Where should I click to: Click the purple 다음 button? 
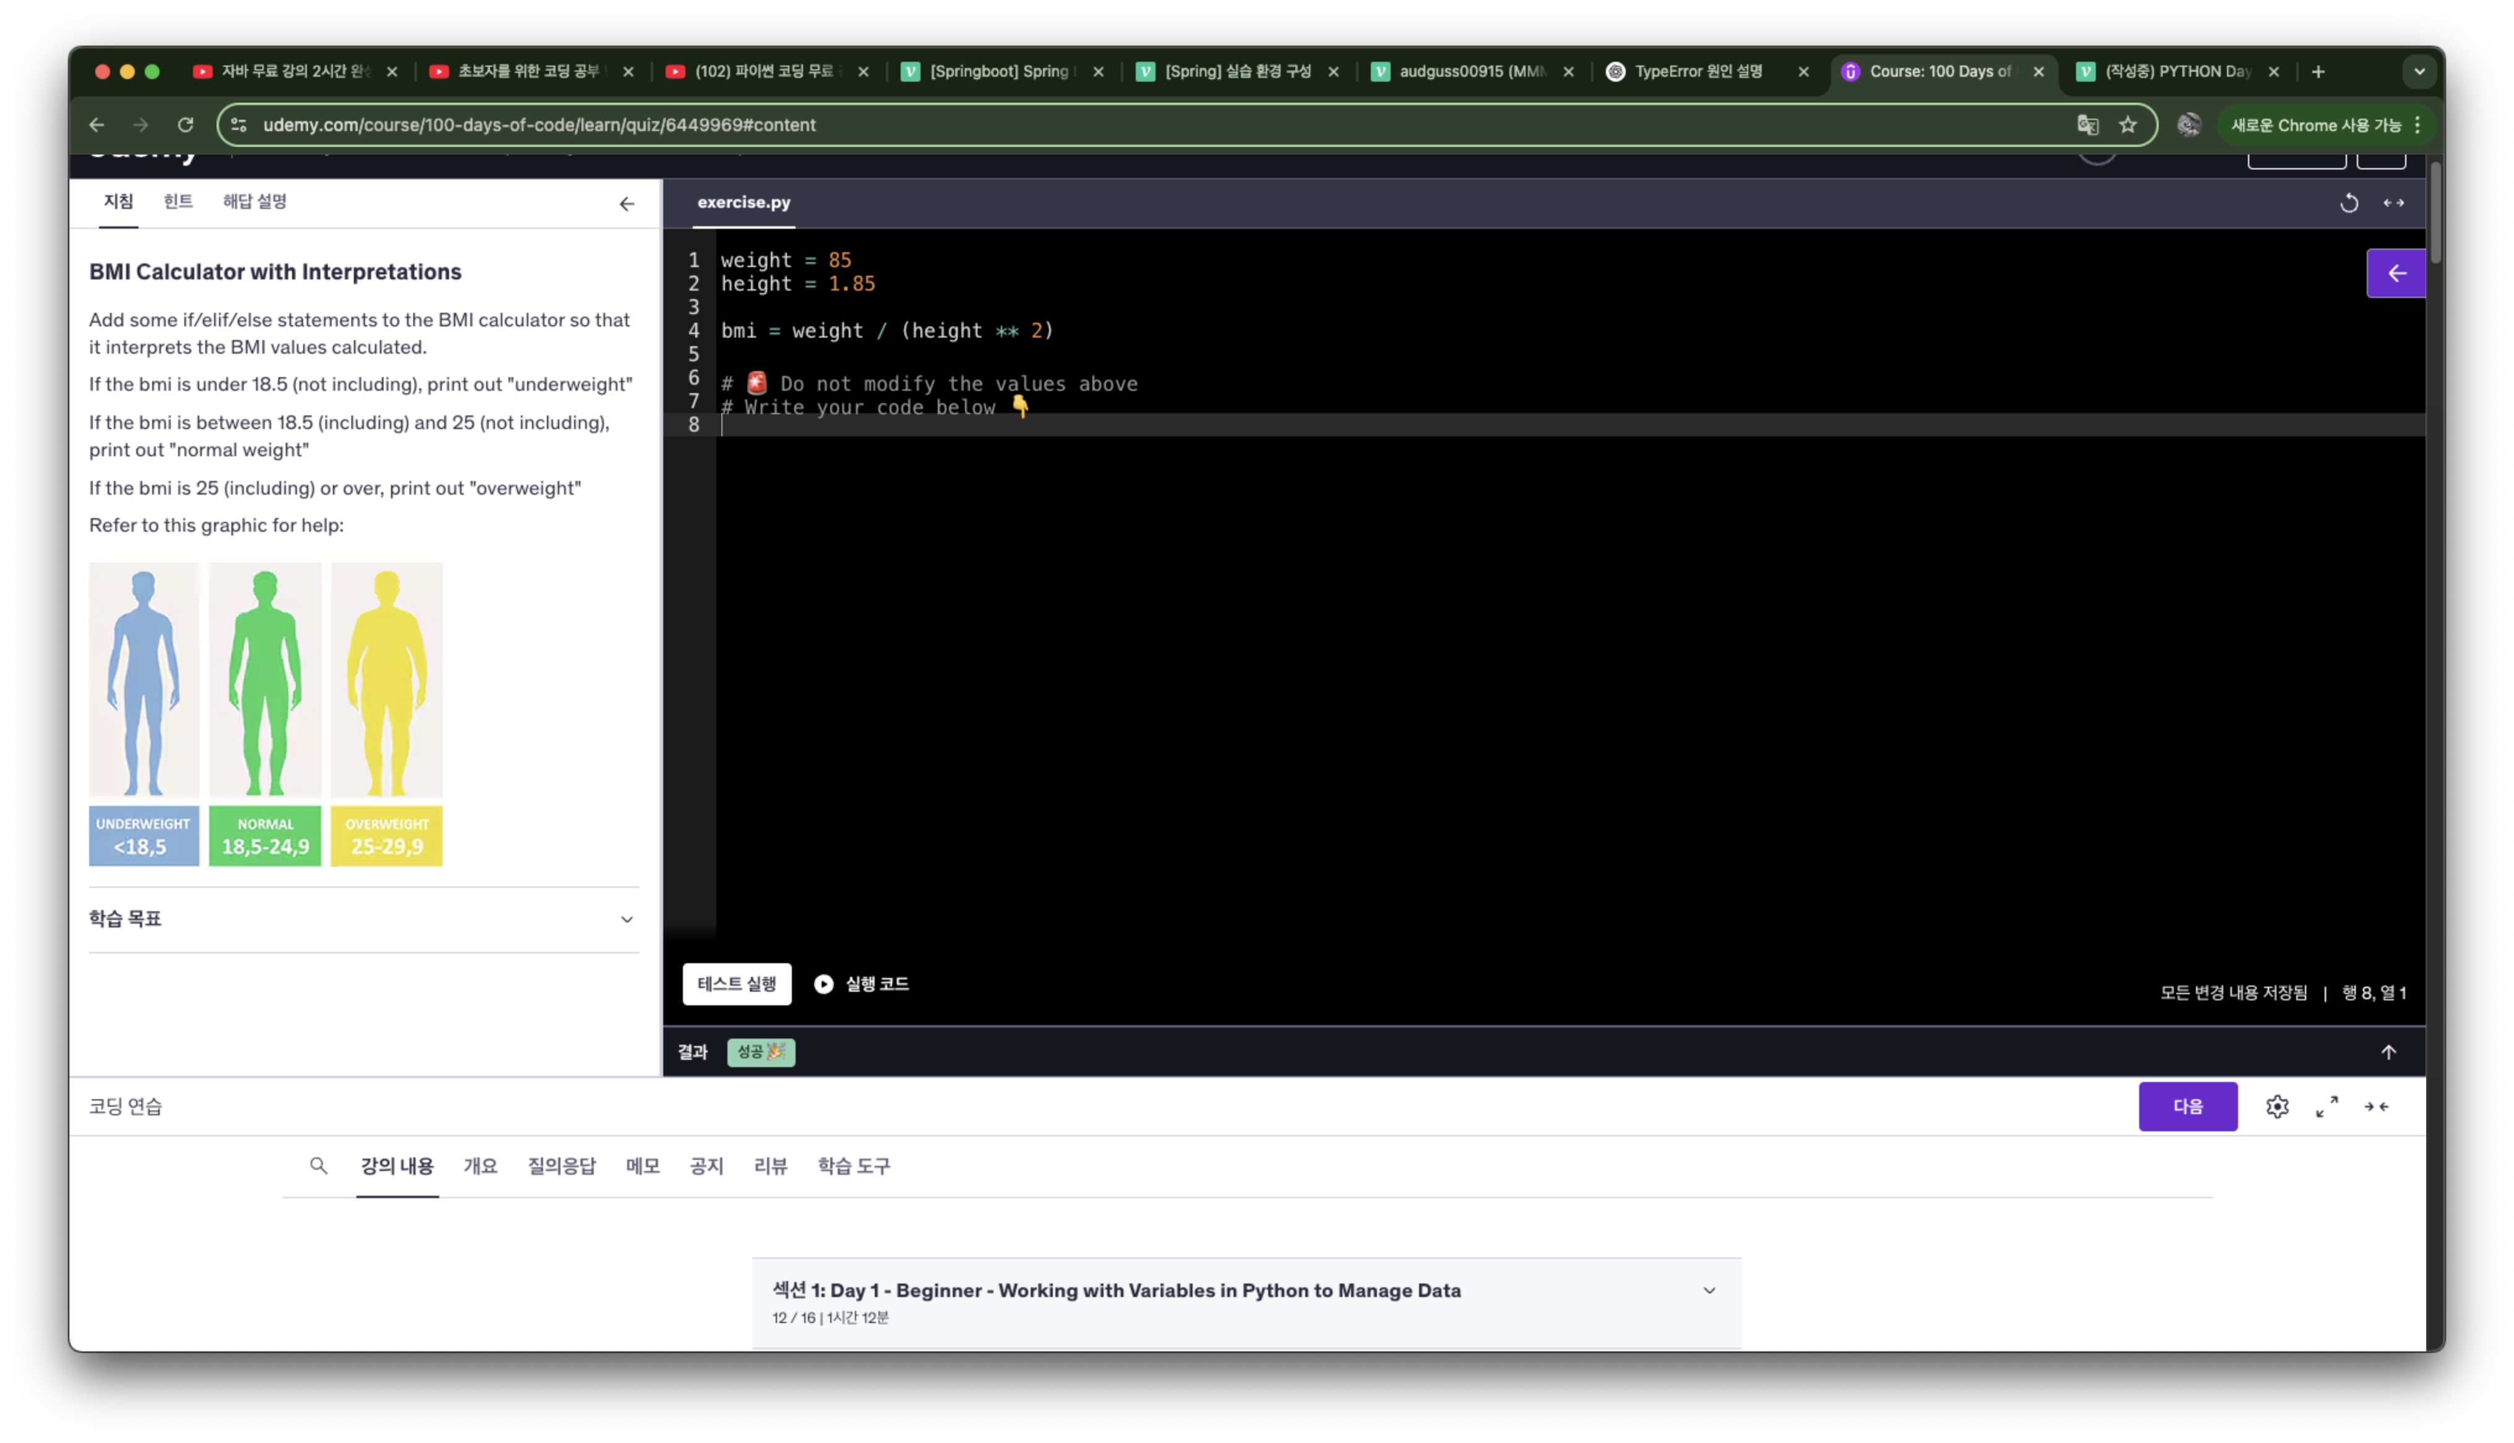point(2187,1106)
